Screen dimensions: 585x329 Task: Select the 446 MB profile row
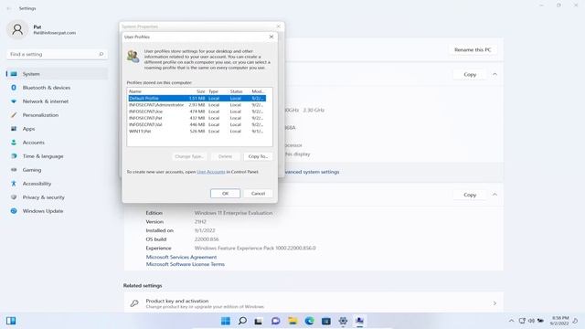(x=197, y=124)
